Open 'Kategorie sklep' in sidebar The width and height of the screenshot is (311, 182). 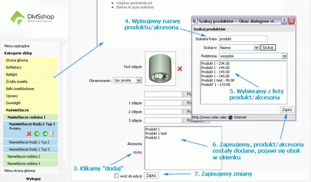tap(31, 53)
